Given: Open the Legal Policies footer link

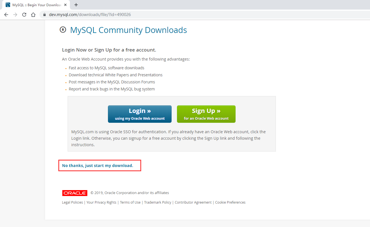Looking at the screenshot, I should [72, 202].
